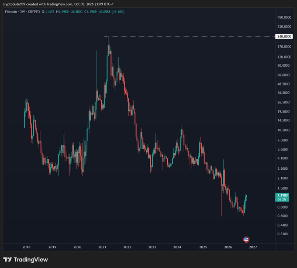Click the 2025 label on time axis
The image size is (297, 268).
pyautogui.click(x=203, y=247)
